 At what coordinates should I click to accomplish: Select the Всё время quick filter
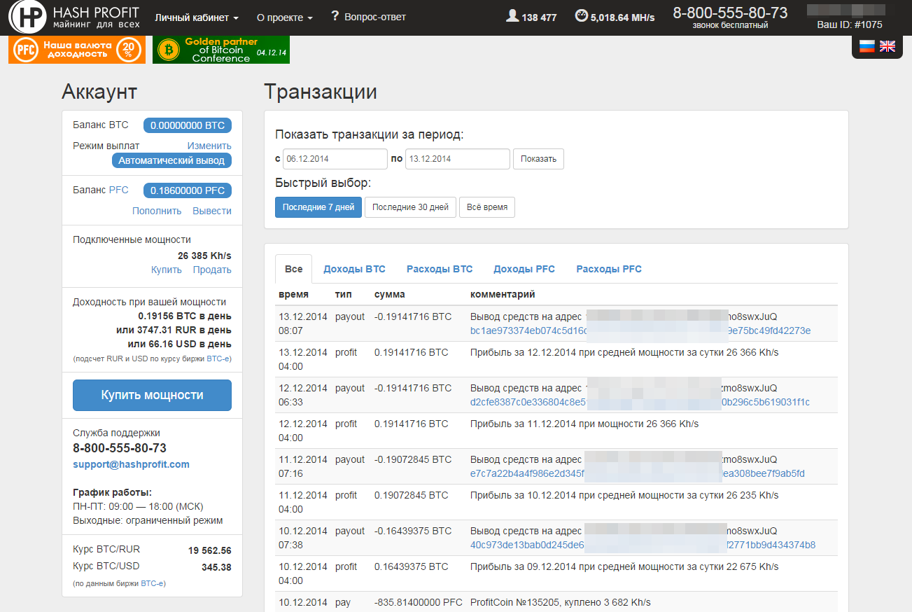(486, 207)
